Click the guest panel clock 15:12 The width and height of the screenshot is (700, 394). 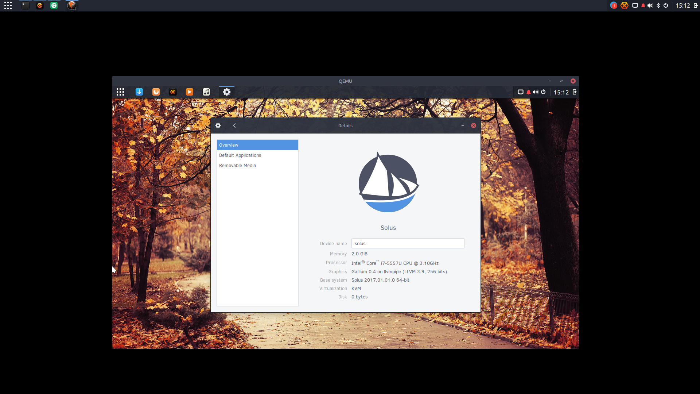pyautogui.click(x=561, y=92)
